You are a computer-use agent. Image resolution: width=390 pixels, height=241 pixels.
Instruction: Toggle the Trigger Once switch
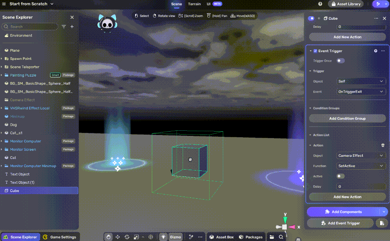(x=340, y=61)
